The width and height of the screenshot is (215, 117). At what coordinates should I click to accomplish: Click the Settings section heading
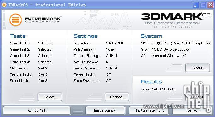(x=86, y=36)
